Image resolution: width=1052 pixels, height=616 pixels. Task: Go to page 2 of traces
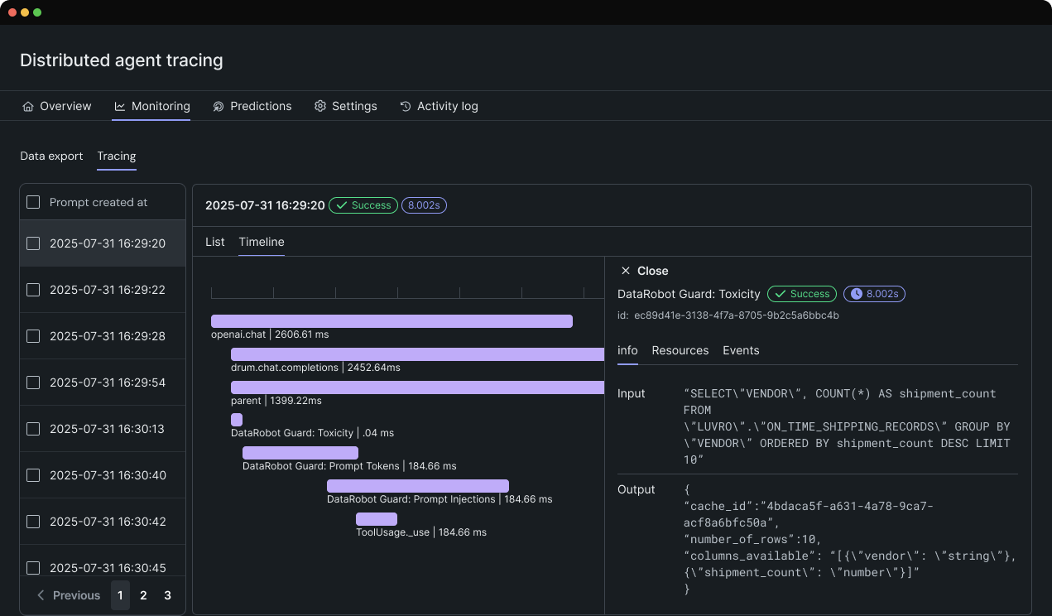point(143,595)
